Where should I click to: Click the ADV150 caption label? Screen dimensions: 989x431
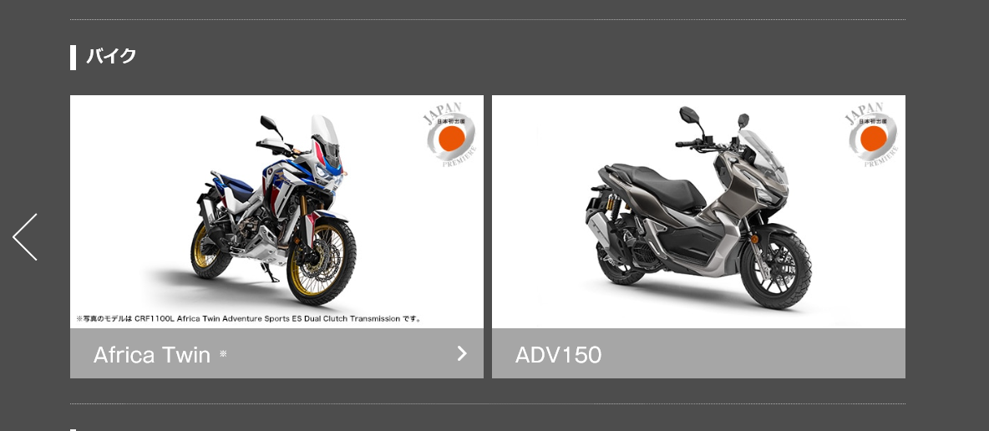[558, 355]
